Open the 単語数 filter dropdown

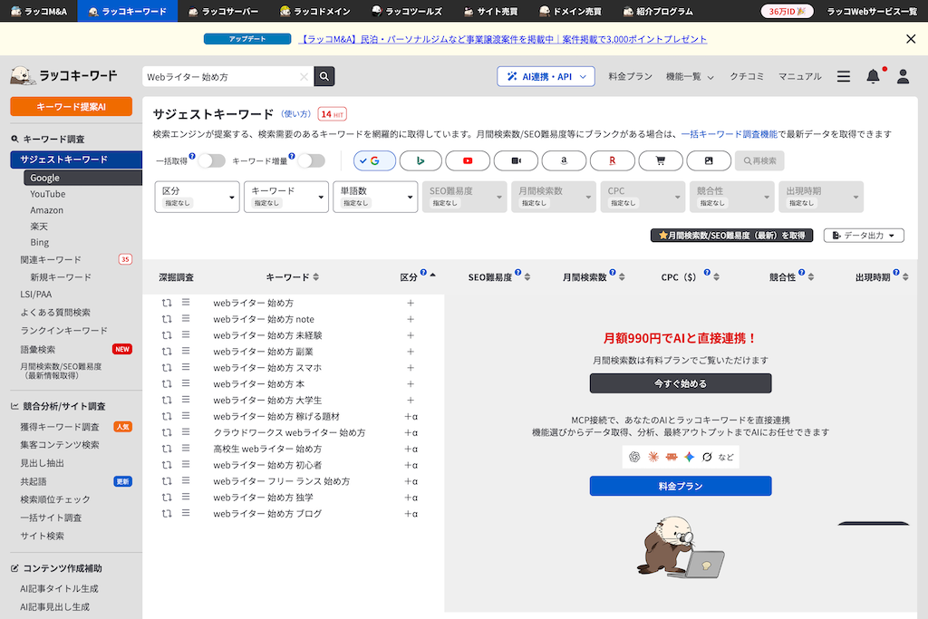point(375,197)
